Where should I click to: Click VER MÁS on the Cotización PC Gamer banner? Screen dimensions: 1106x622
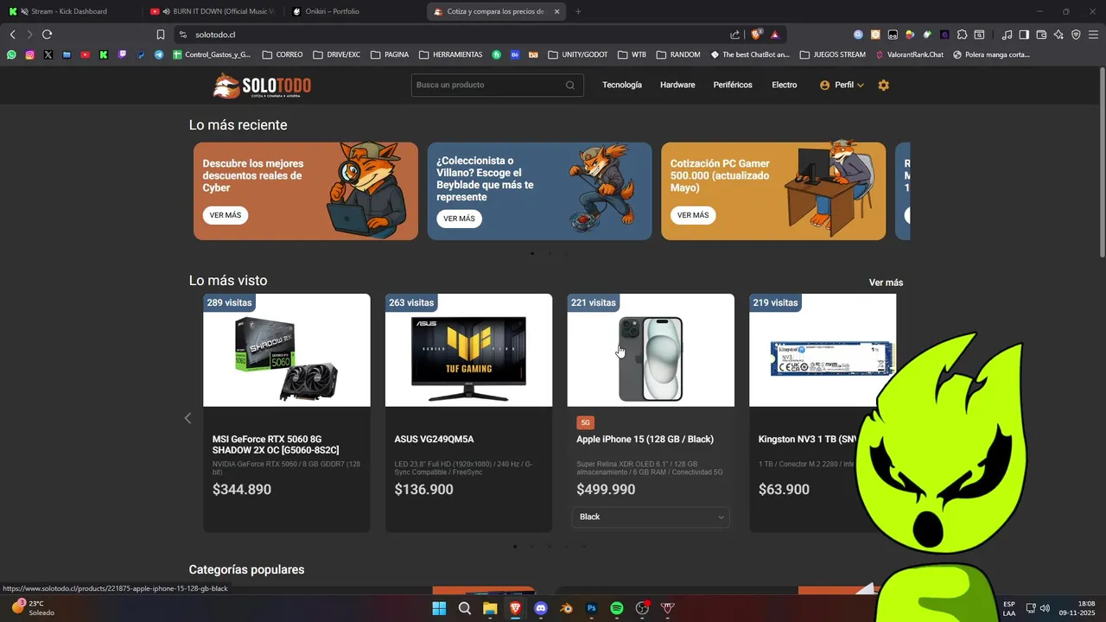[x=693, y=215]
